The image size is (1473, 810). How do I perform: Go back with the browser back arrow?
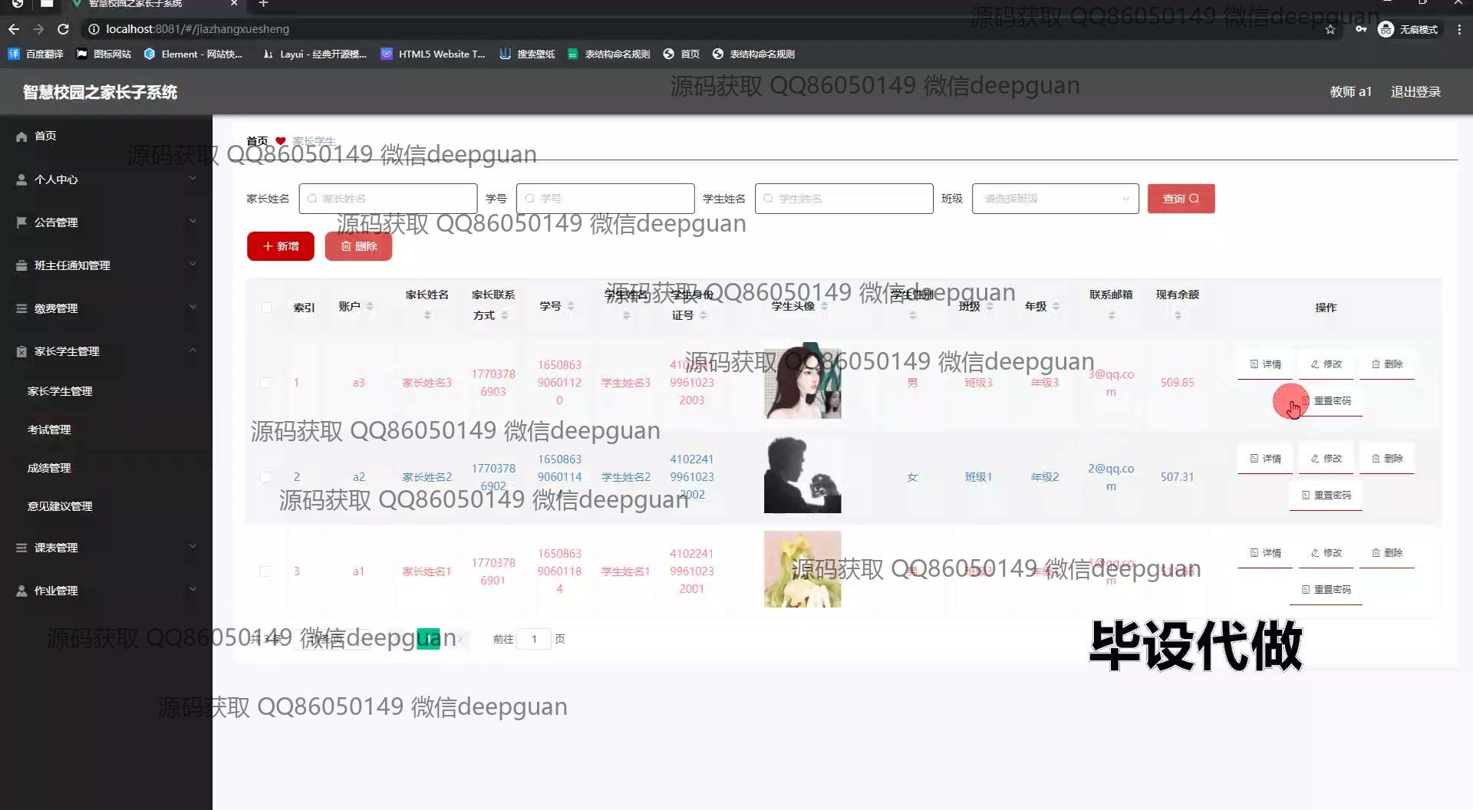14,29
